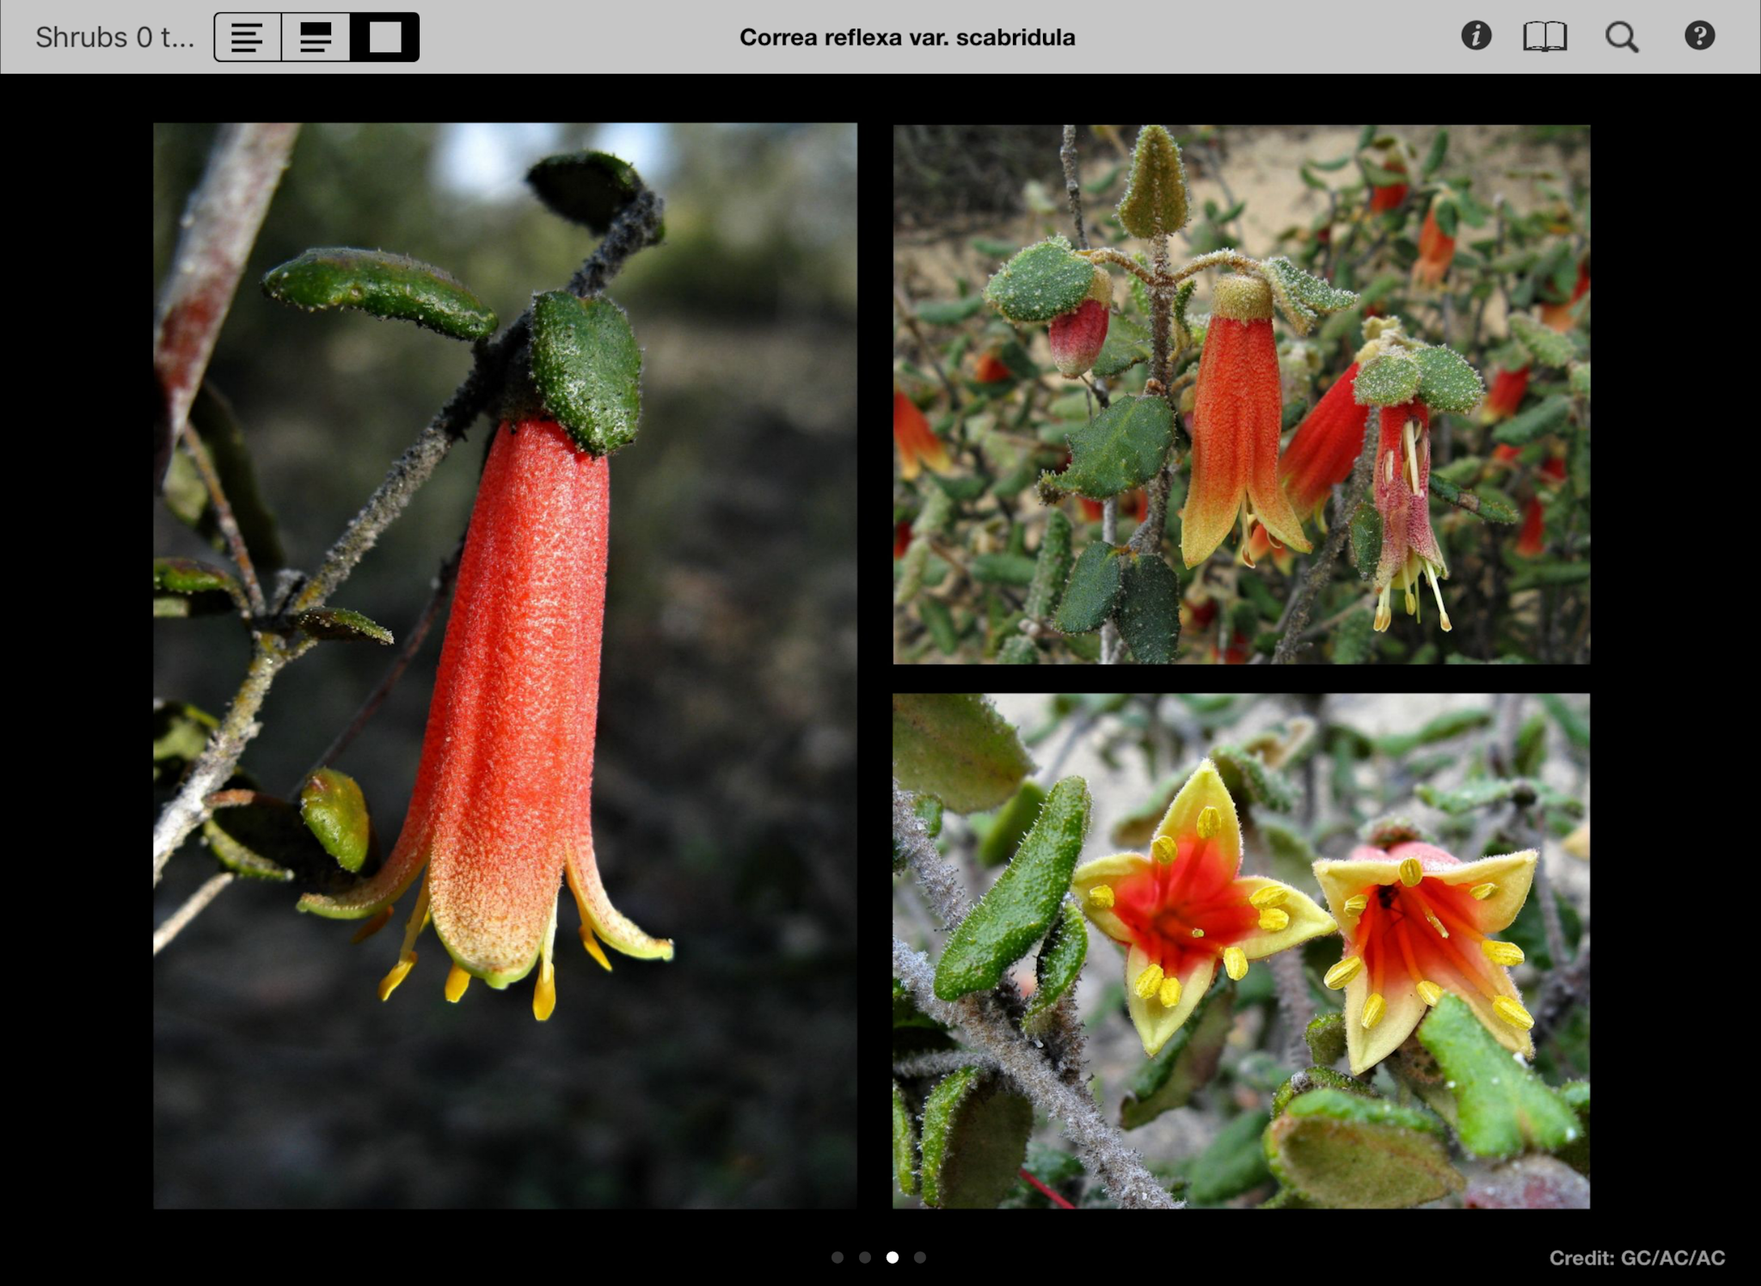Viewport: 1761px width, 1286px height.
Task: Open the glossary book icon
Action: (x=1544, y=37)
